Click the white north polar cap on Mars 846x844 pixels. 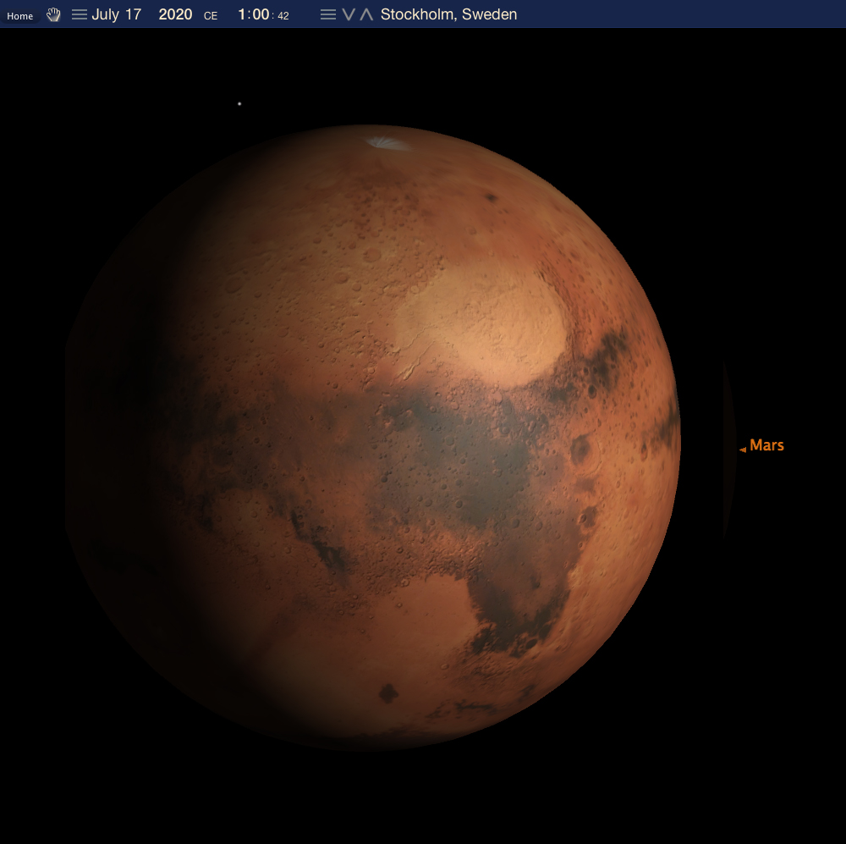(x=387, y=143)
